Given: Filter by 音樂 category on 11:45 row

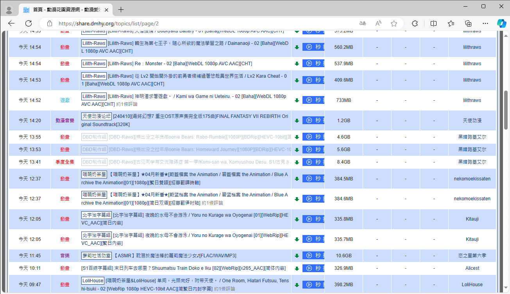Looking at the screenshot, I should click(x=65, y=256).
